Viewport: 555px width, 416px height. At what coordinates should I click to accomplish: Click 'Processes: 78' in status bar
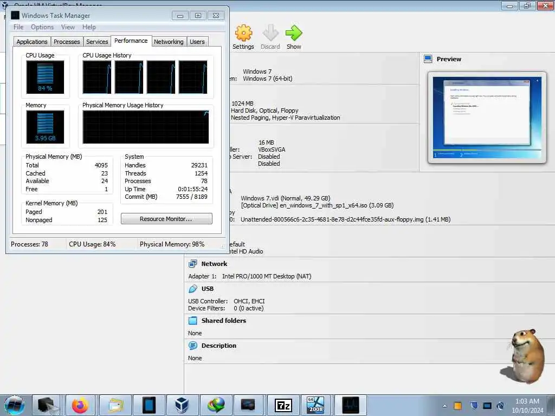[29, 244]
